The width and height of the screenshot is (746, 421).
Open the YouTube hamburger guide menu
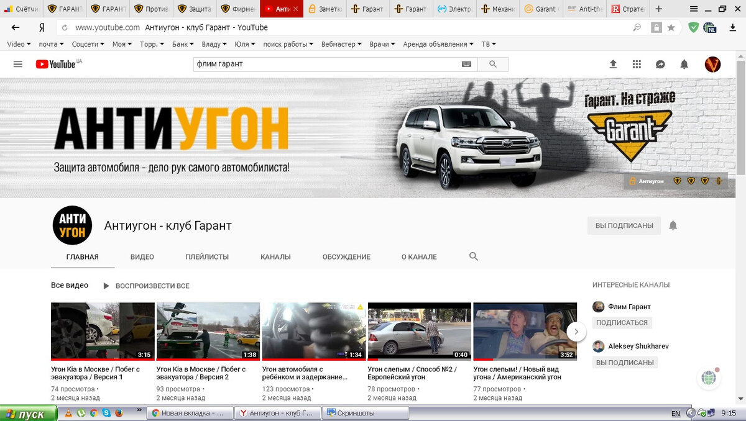tap(17, 64)
